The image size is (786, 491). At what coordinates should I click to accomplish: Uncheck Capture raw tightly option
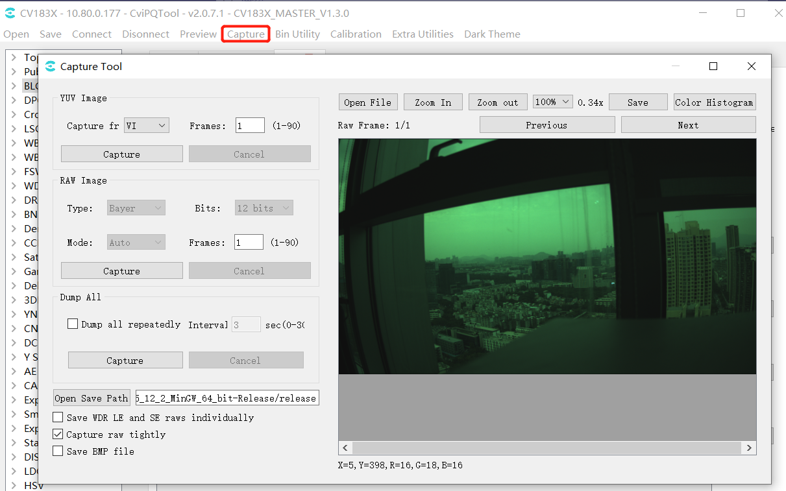58,435
